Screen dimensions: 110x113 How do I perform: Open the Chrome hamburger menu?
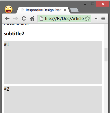[x=103, y=19]
